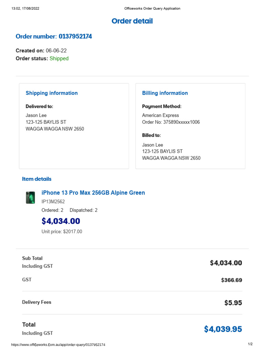This screenshot has height=353, width=264.
Task: Click the Total amount $4,039.95
Action: pos(223,329)
